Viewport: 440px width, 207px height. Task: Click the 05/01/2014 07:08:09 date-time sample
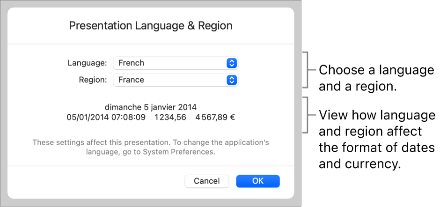[x=105, y=117]
